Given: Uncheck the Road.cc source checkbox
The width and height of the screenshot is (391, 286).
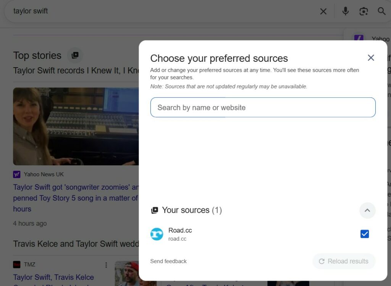Looking at the screenshot, I should 365,234.
